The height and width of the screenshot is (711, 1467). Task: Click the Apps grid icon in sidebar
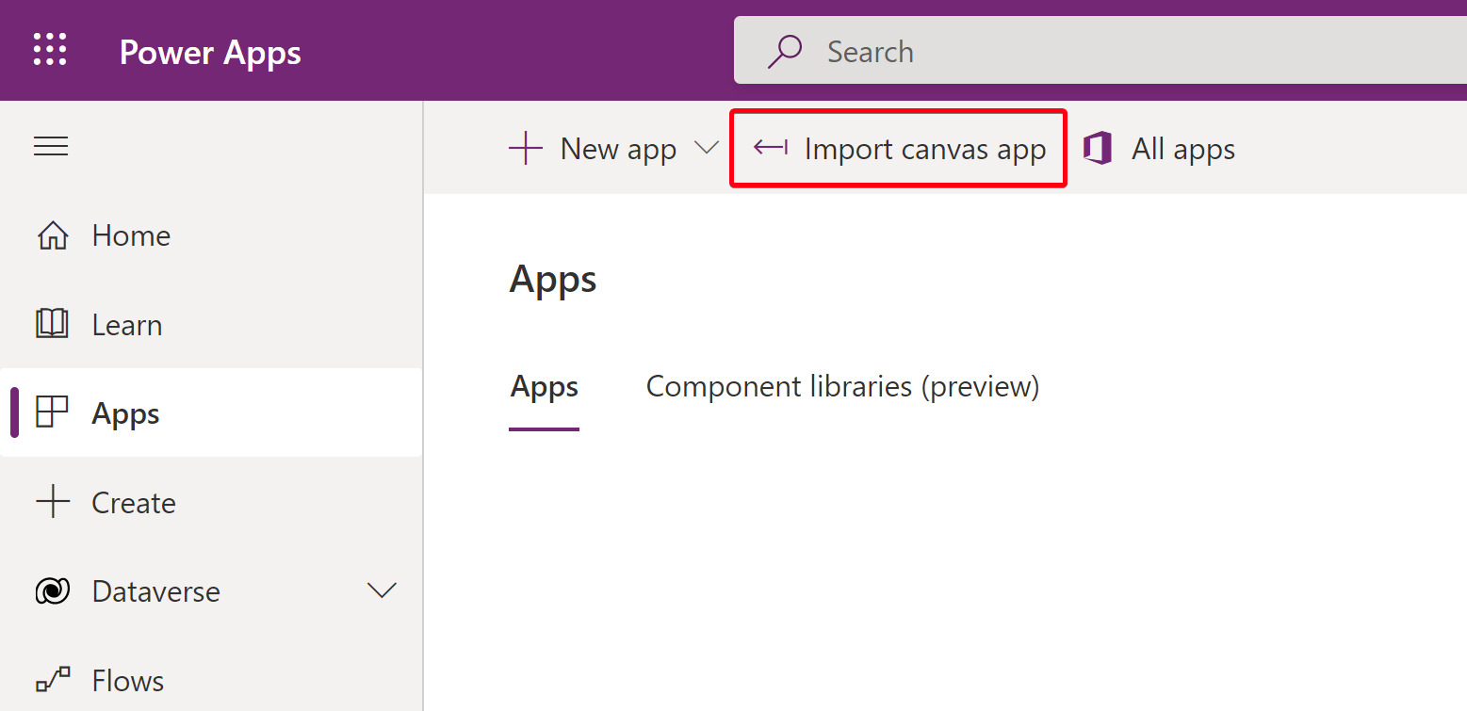(x=52, y=412)
